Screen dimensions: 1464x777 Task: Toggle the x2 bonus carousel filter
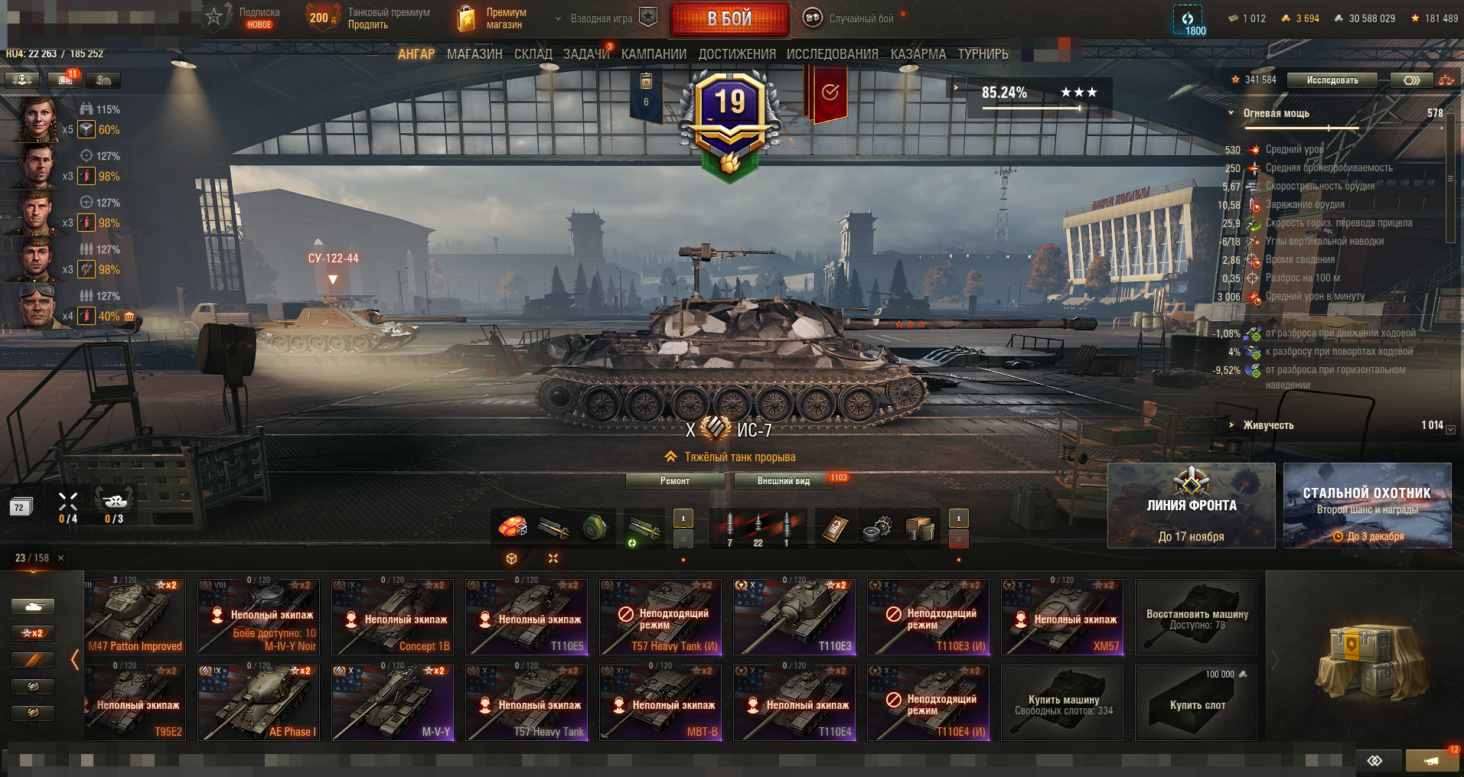click(x=32, y=633)
